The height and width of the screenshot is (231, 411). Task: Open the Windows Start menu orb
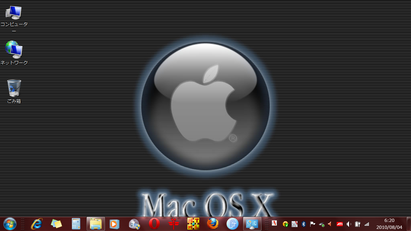coord(10,224)
